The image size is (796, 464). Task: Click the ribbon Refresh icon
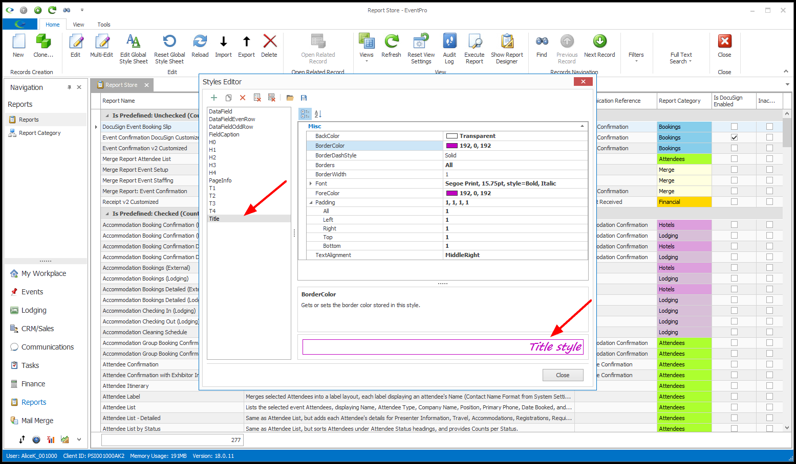click(391, 41)
